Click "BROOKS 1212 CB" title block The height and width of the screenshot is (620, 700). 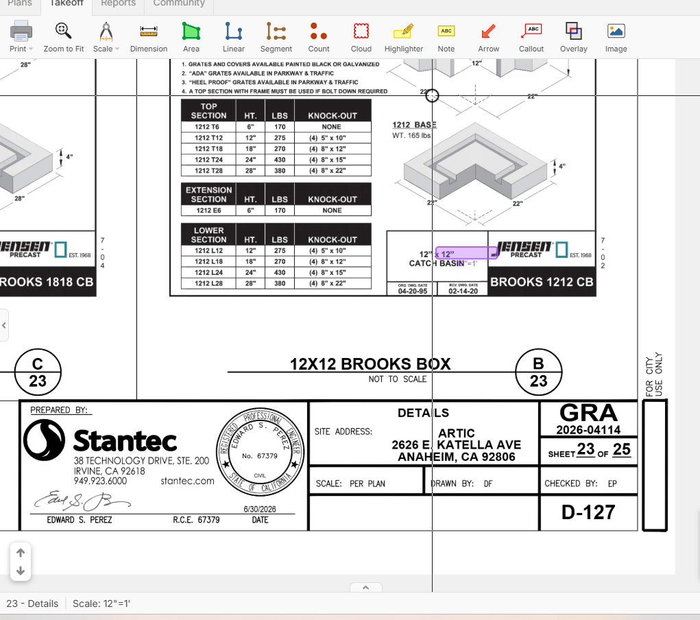542,282
